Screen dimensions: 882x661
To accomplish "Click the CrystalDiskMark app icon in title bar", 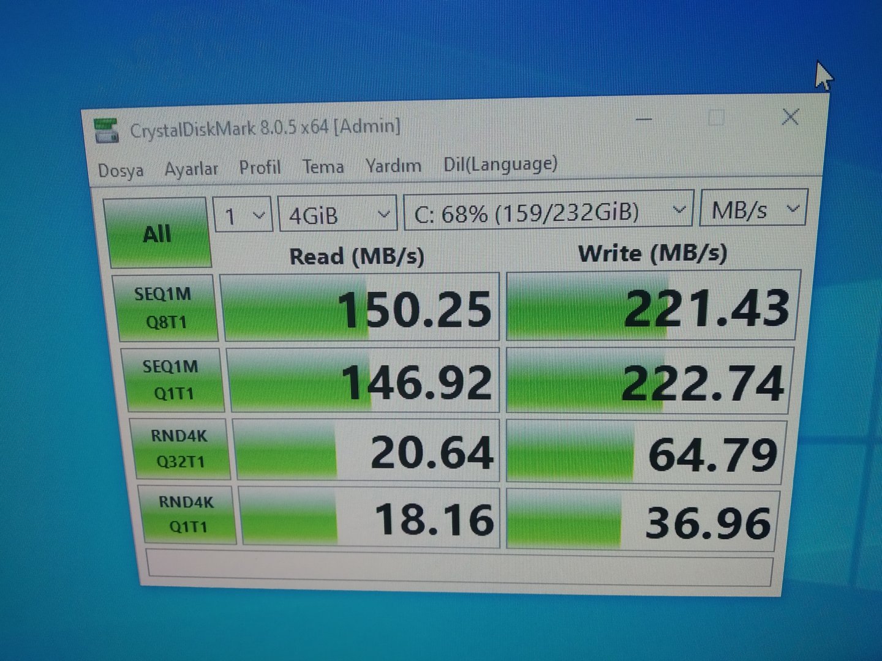I will tap(106, 131).
